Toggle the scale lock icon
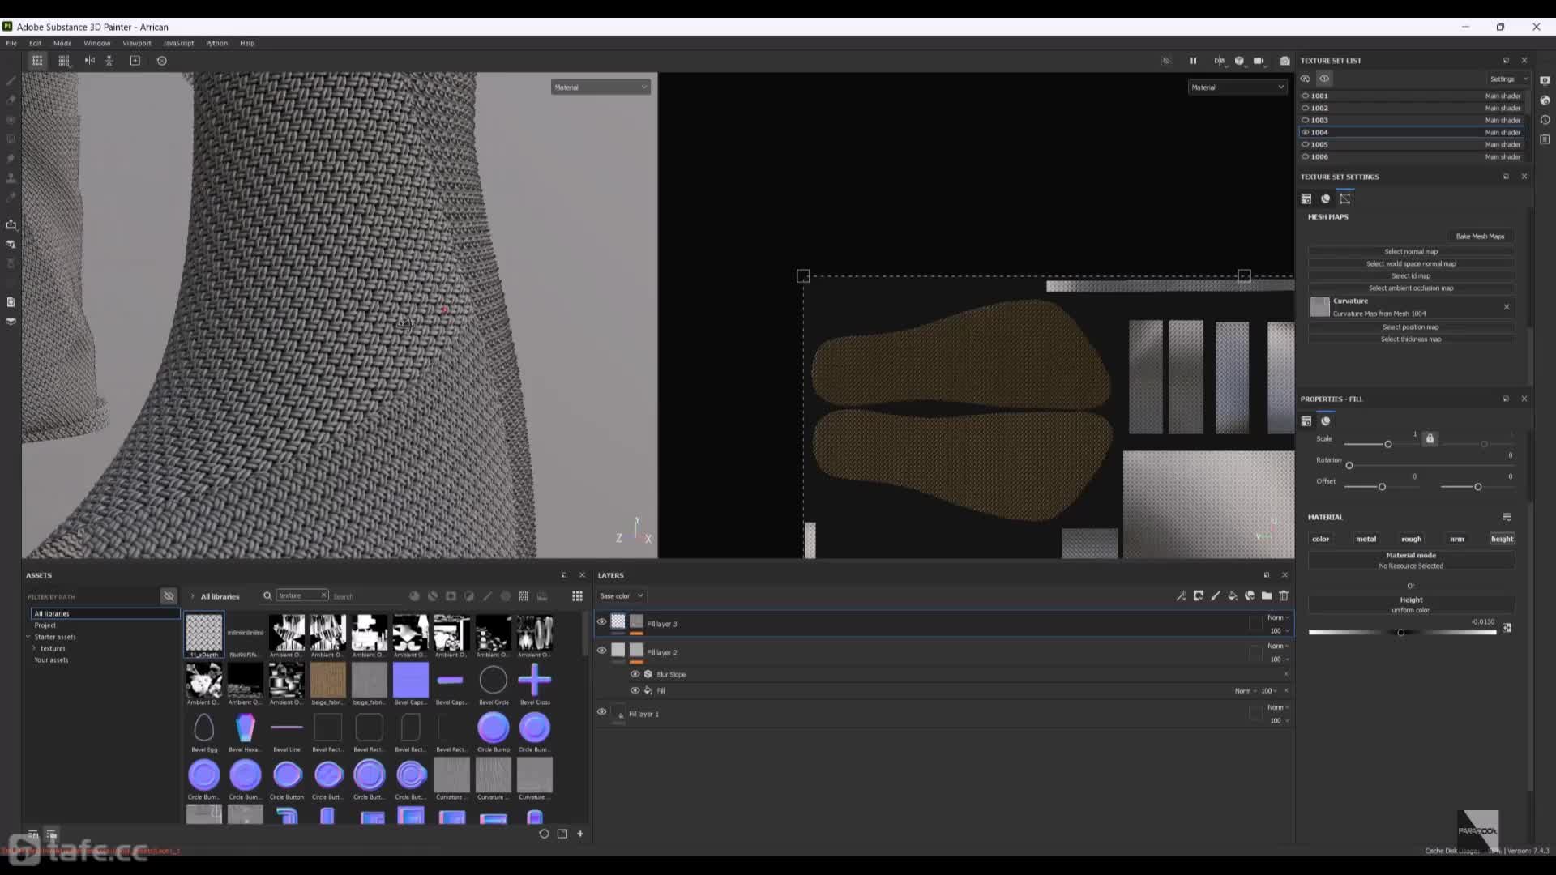This screenshot has width=1556, height=875. 1430,438
